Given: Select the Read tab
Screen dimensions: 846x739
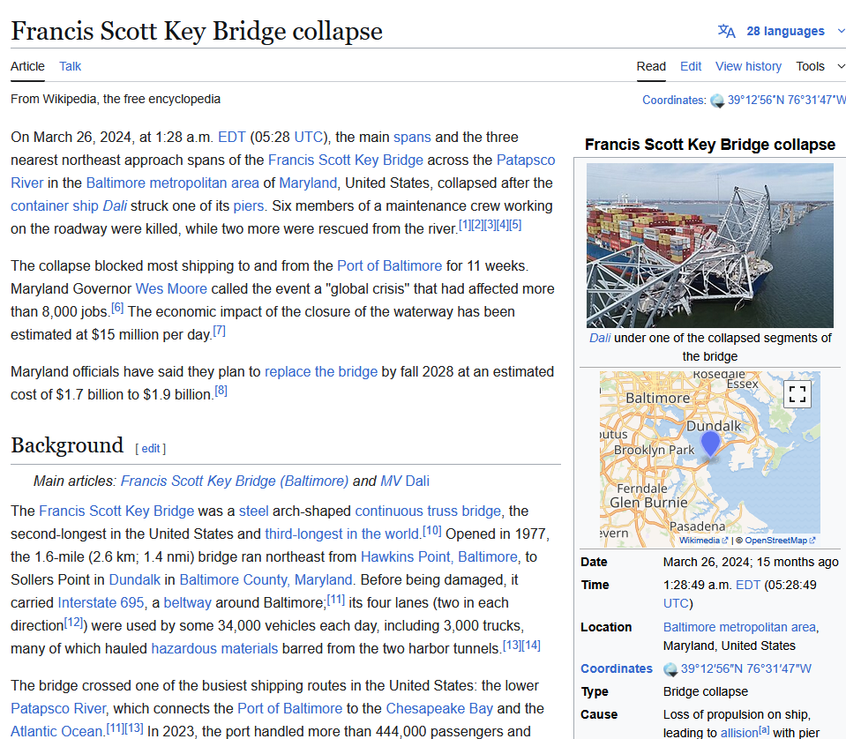Looking at the screenshot, I should tap(651, 66).
